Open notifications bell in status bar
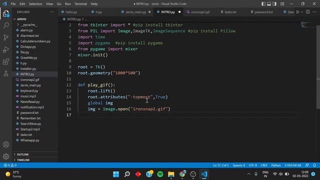The image size is (320, 180). coord(314,165)
